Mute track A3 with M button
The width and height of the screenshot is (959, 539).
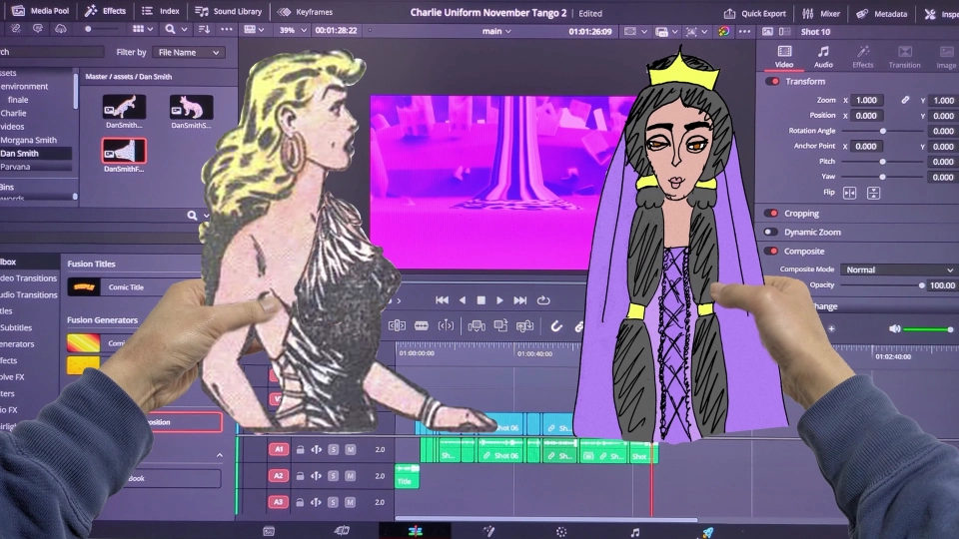pyautogui.click(x=350, y=502)
